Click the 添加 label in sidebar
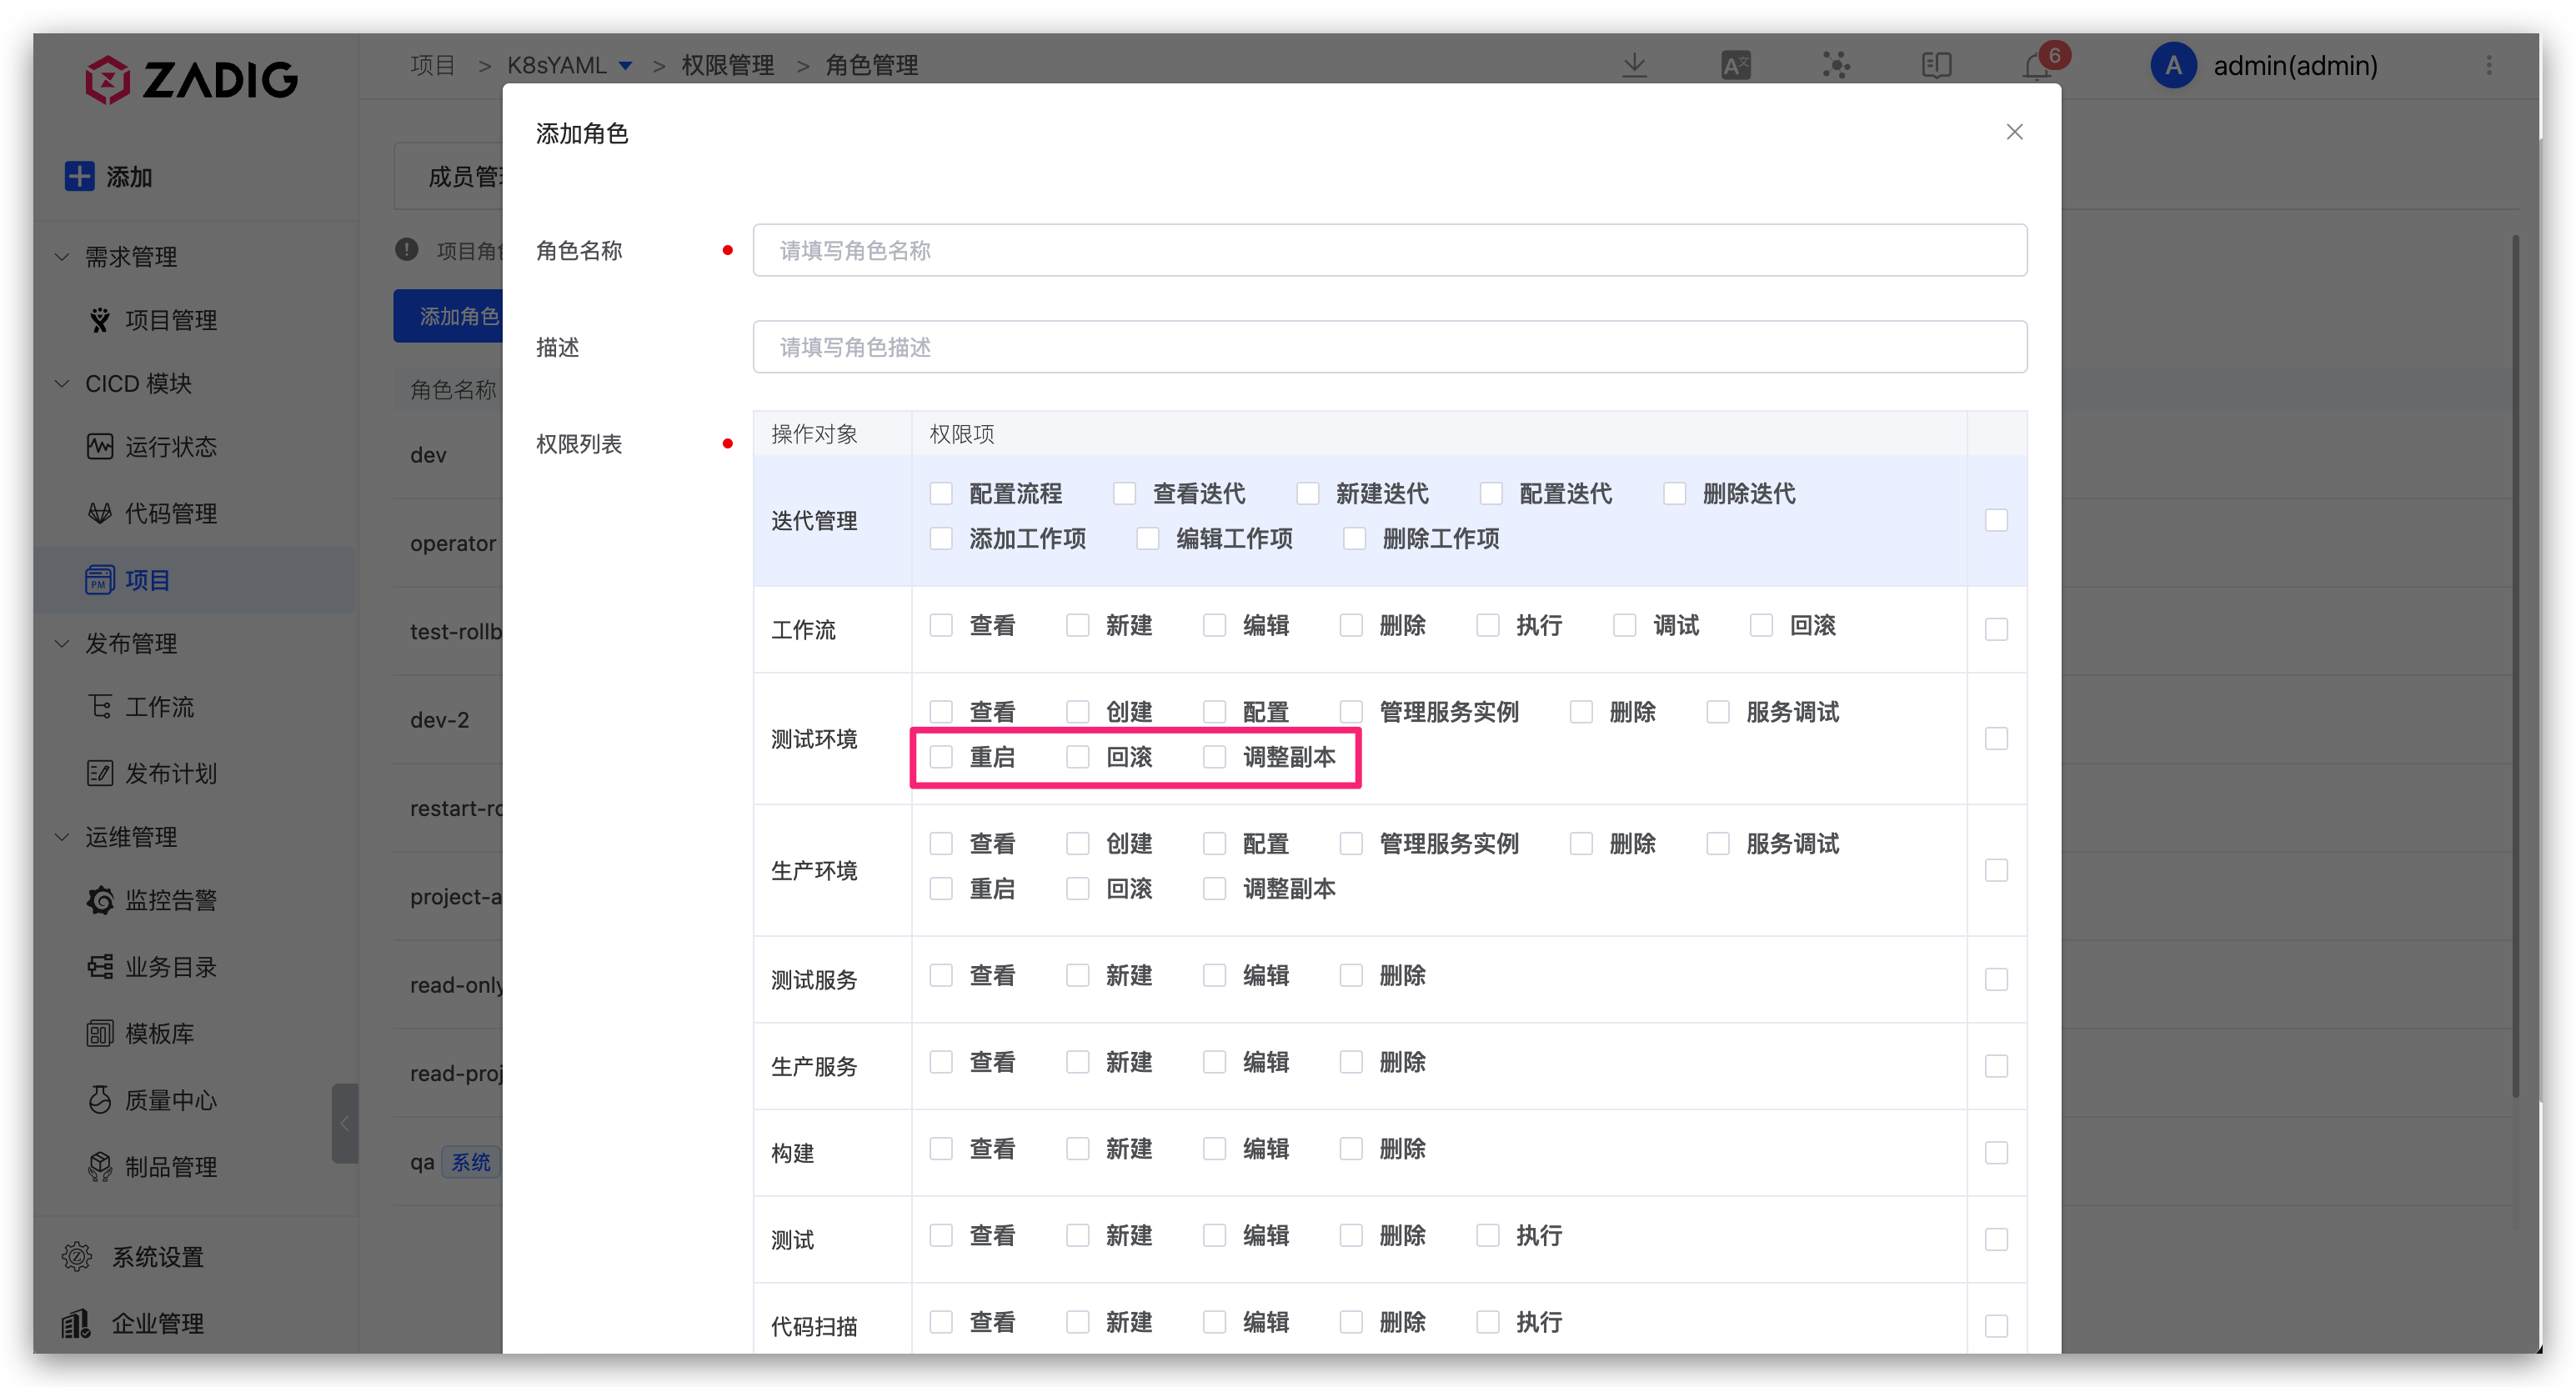The image size is (2576, 1387). (x=129, y=177)
